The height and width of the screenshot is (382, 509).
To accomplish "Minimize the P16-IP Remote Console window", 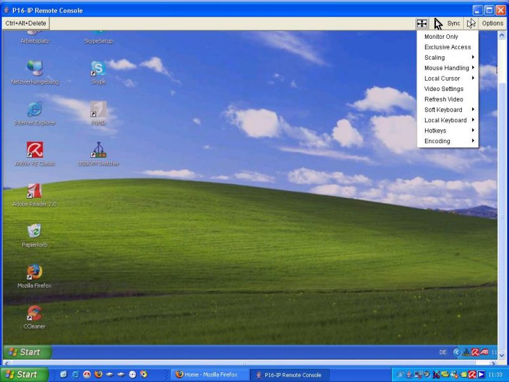I will [477, 10].
